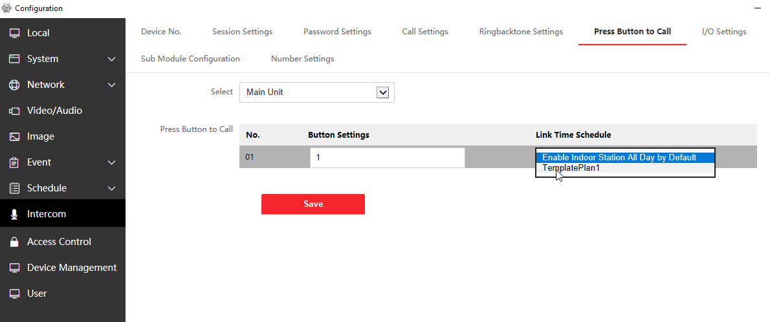The width and height of the screenshot is (770, 322).
Task: Expand the Schedule menu chevron
Action: pyautogui.click(x=111, y=188)
